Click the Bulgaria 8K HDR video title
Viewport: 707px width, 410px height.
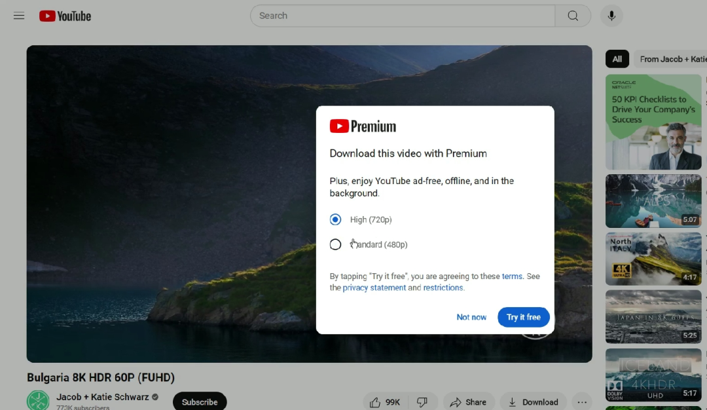101,377
